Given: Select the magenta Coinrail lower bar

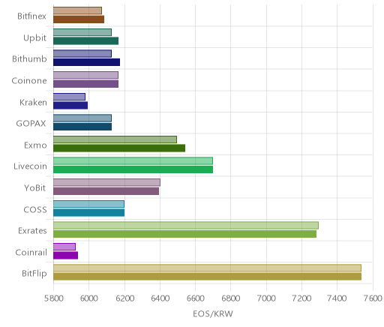Looking at the screenshot, I should [x=65, y=255].
